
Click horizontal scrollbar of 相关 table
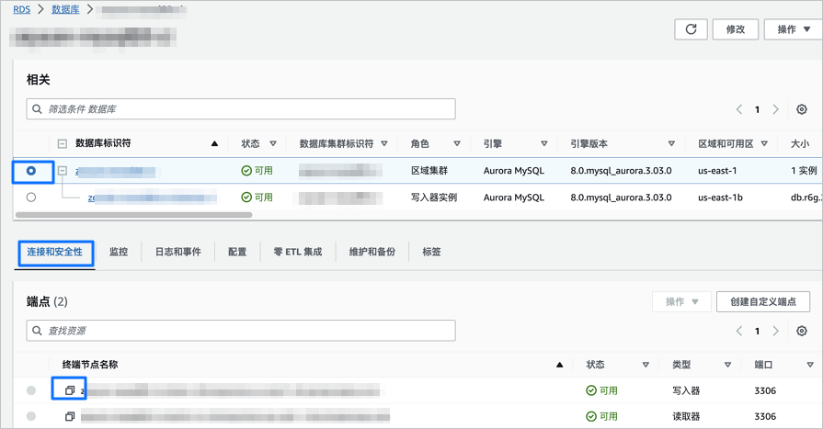(x=134, y=215)
